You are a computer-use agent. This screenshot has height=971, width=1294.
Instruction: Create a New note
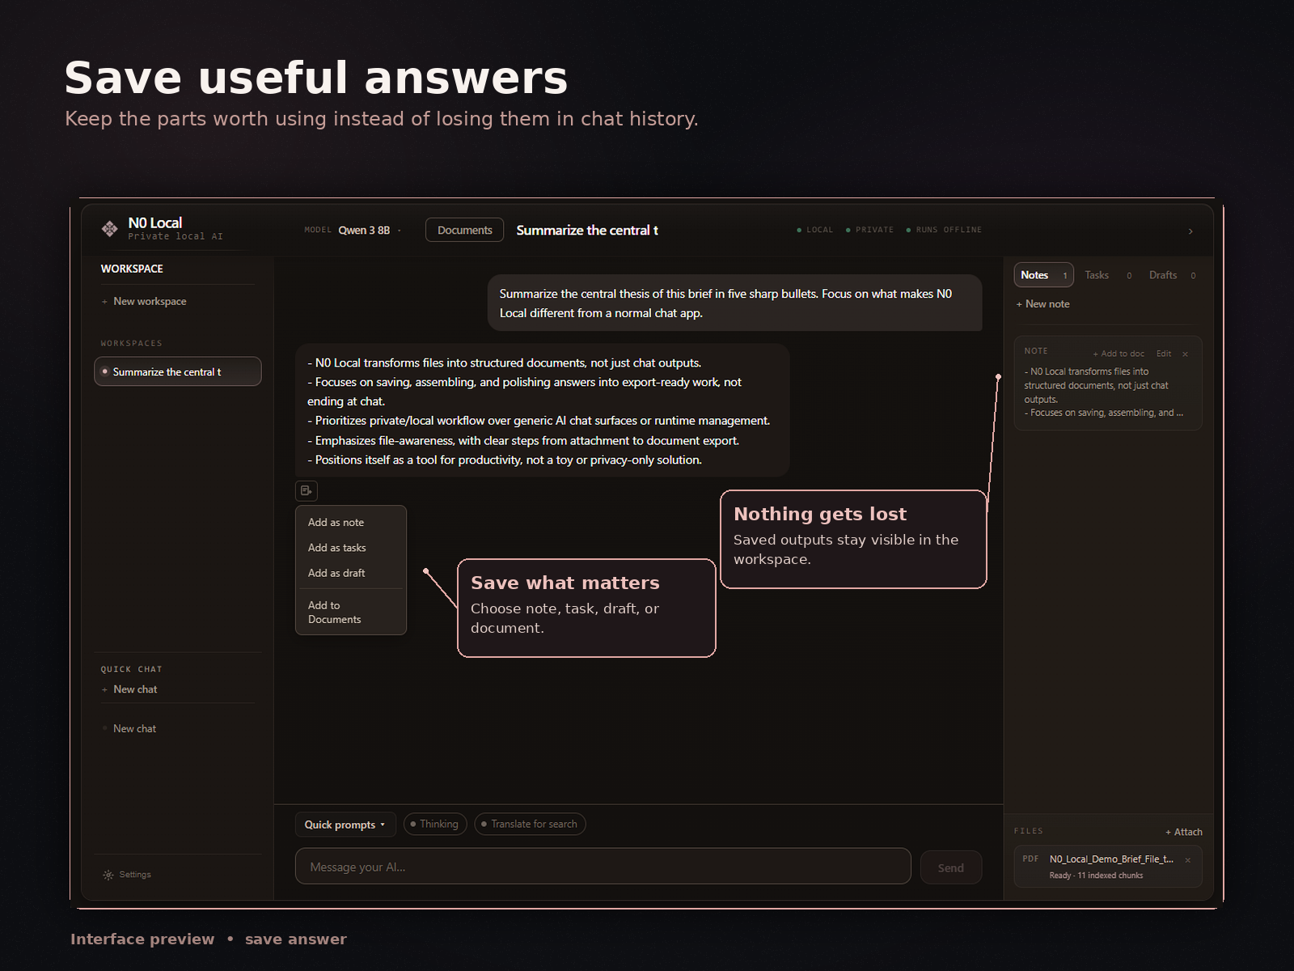coord(1042,304)
